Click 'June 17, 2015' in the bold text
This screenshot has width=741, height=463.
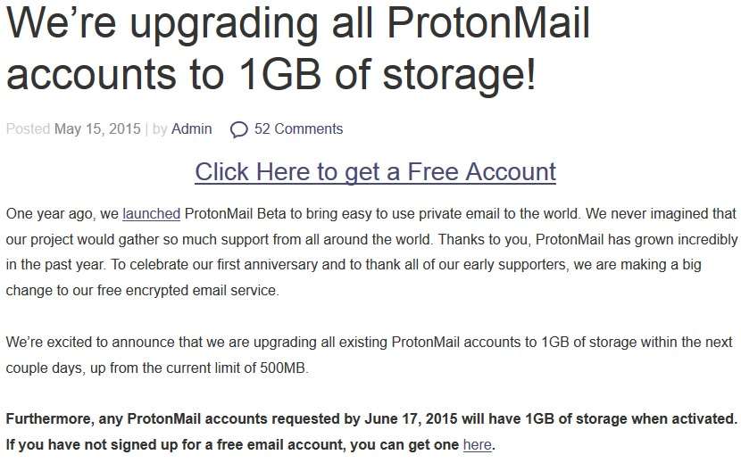click(x=411, y=419)
